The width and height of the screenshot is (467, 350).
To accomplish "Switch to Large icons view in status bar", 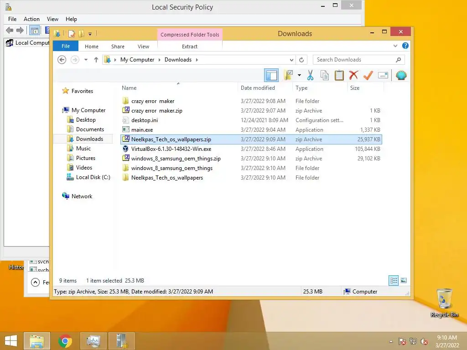I will [x=404, y=280].
